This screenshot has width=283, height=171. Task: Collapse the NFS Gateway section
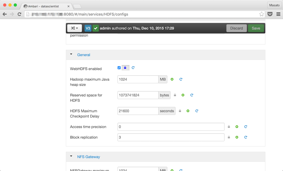coord(71,156)
